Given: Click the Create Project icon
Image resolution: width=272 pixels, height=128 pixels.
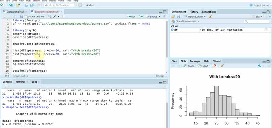Looking at the screenshot, I should pos(11,5).
